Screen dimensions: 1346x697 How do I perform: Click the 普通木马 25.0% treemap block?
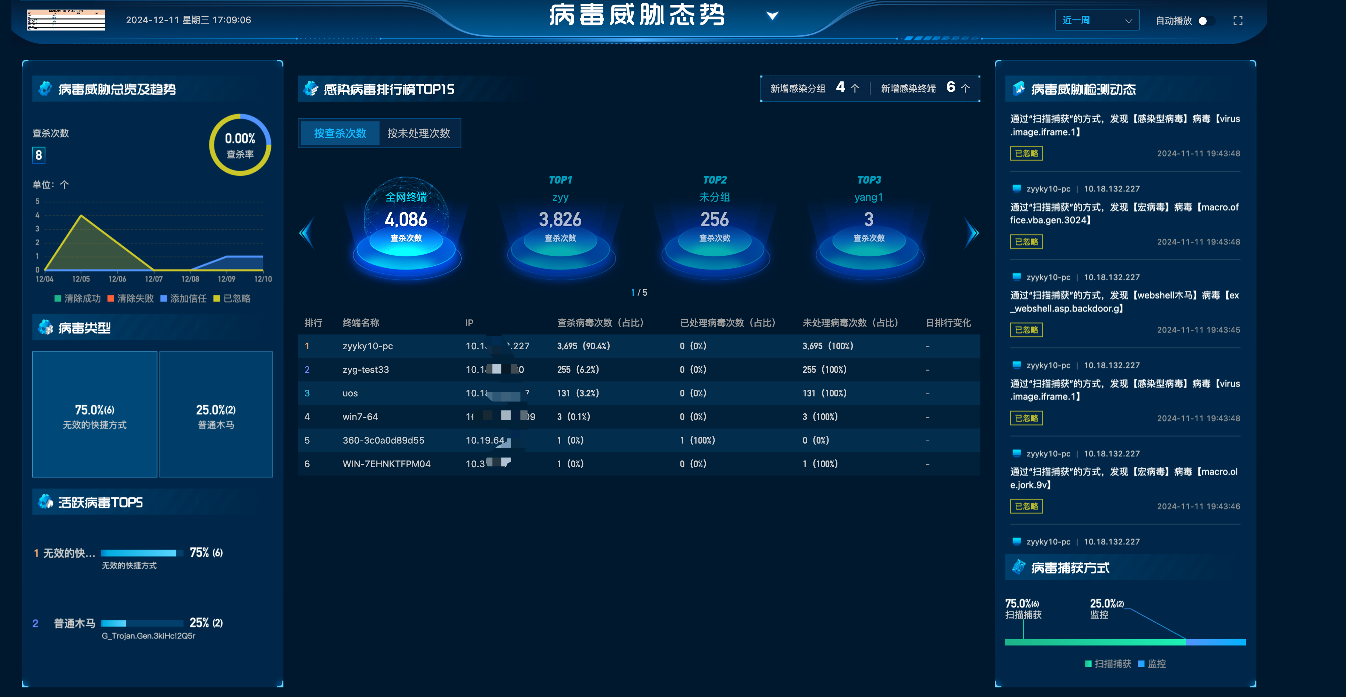coord(216,414)
